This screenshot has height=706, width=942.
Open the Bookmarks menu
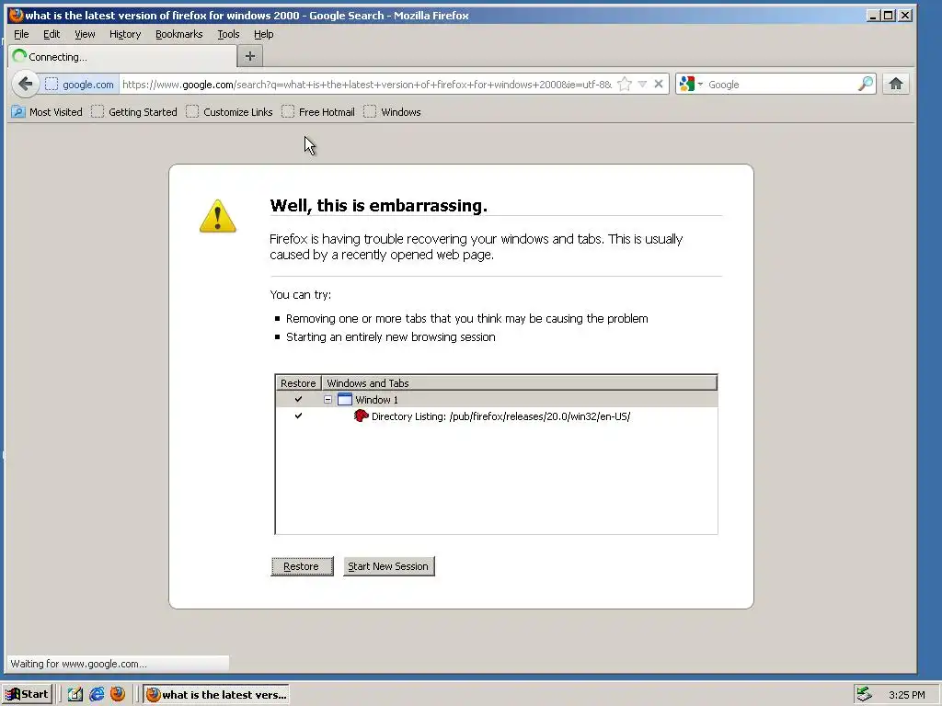(x=179, y=34)
